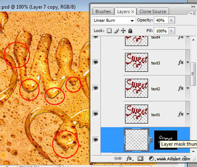This screenshot has height=167, width=197.
Task: Select the Layers tab
Action: 123,11
